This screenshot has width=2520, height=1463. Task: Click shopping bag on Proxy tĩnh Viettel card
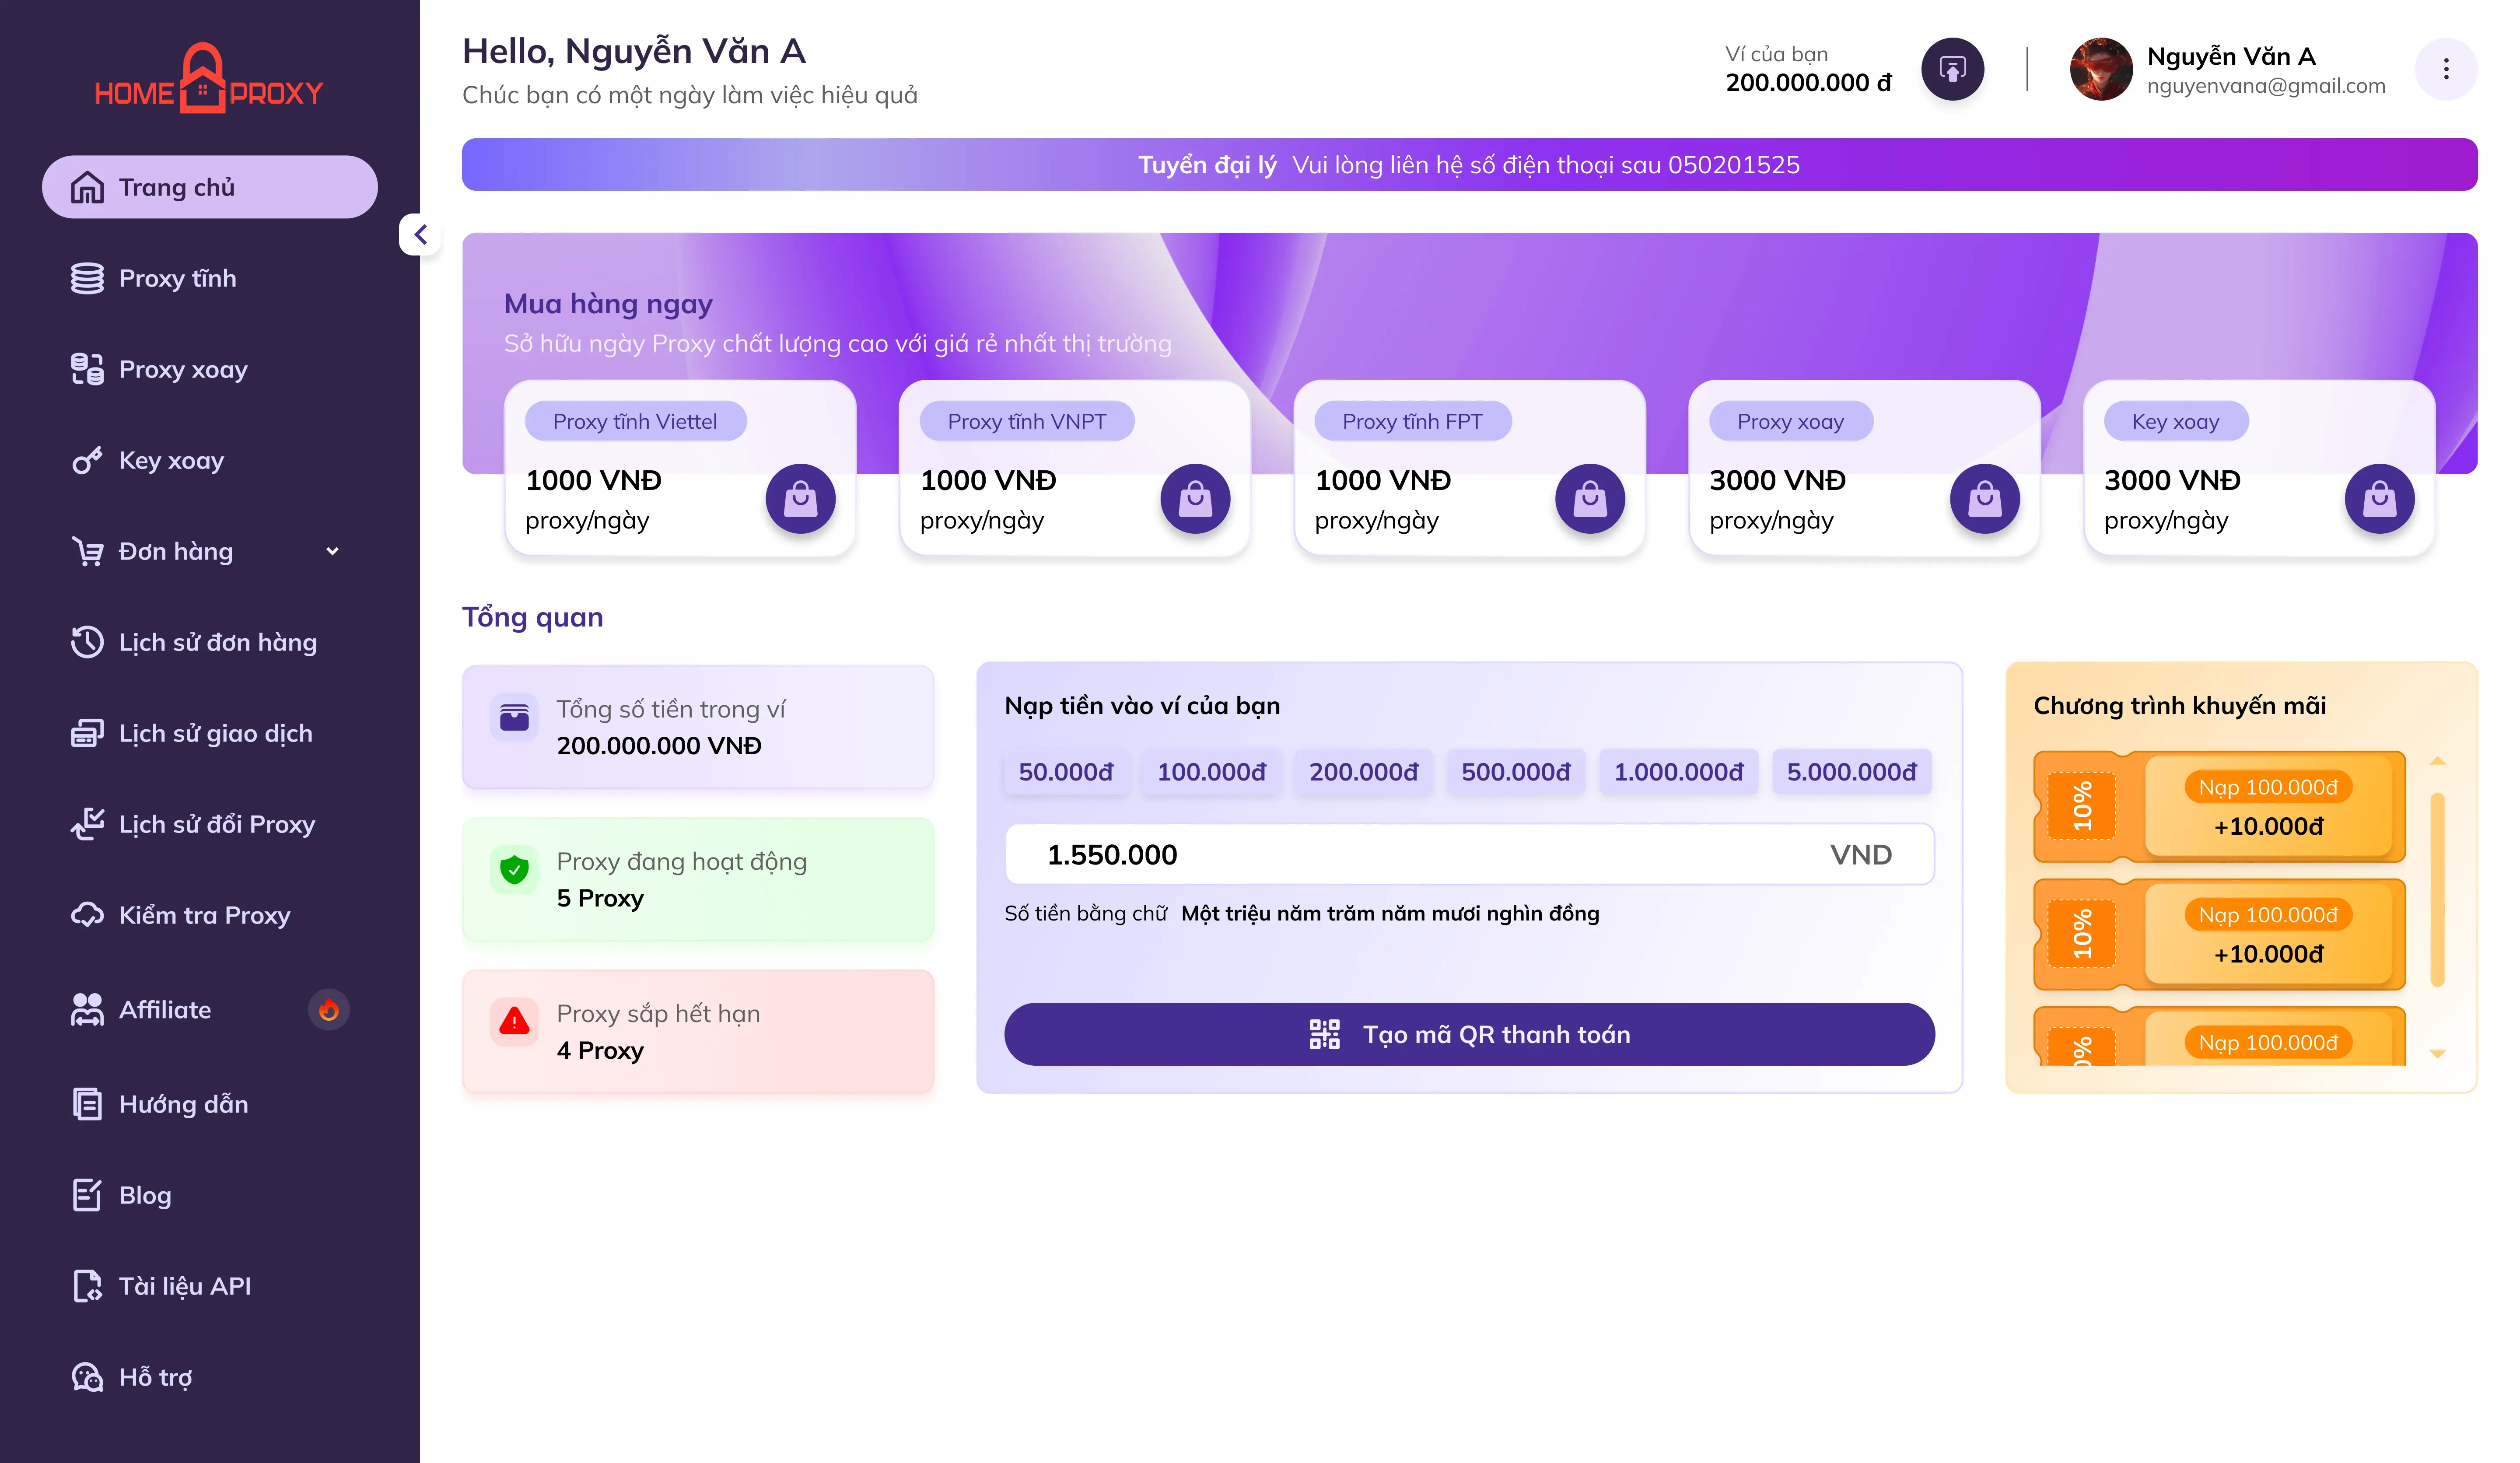[x=800, y=498]
